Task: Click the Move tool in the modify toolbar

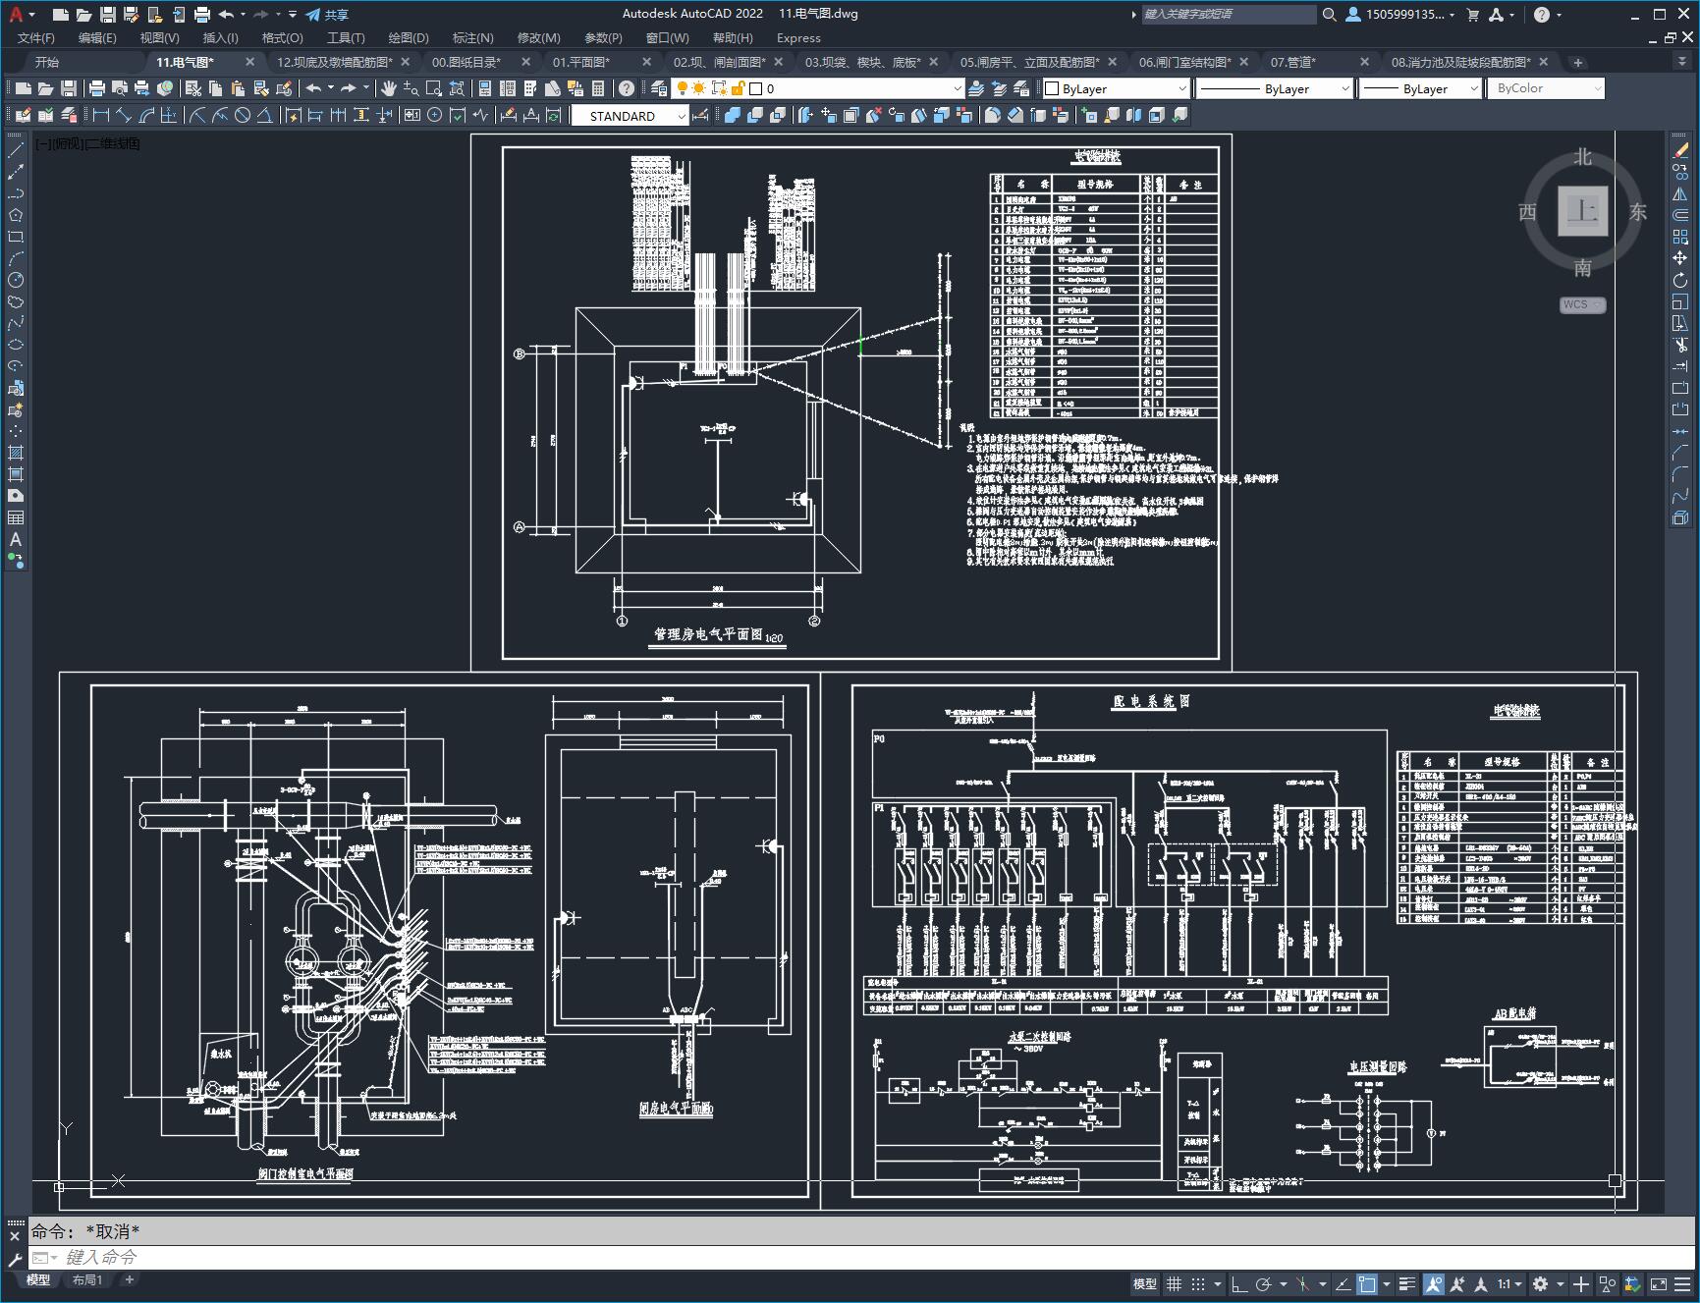Action: pyautogui.click(x=1680, y=258)
